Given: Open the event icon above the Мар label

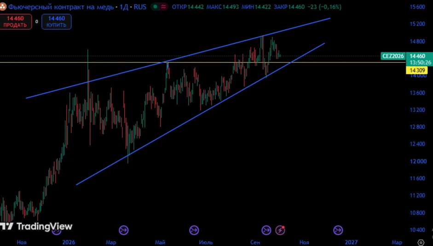Looking at the screenshot, I should 123,230.
